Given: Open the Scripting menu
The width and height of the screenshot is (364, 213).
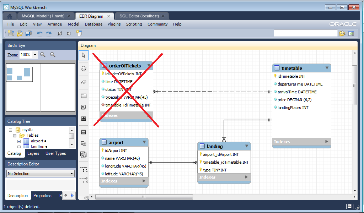Looking at the screenshot, I should (x=134, y=24).
